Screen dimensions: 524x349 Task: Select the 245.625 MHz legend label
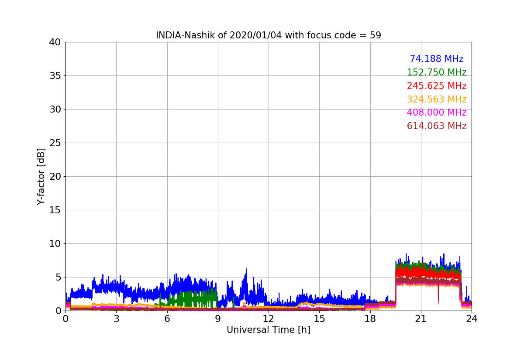coord(437,86)
